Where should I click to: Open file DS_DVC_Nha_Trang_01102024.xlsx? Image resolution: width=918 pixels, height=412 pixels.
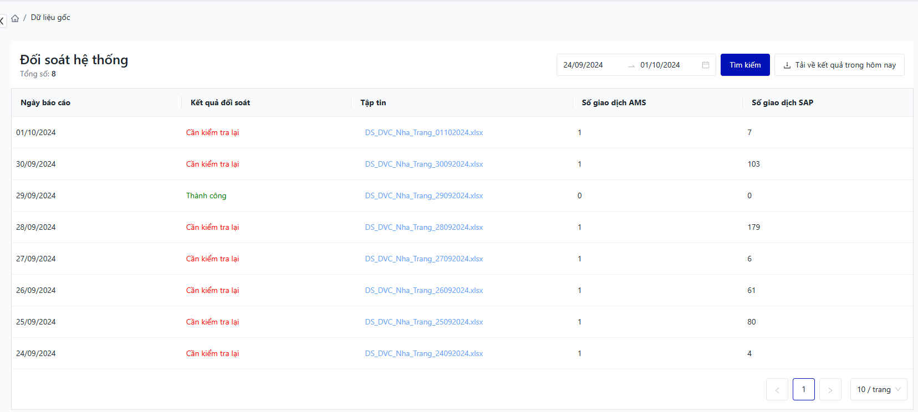[424, 132]
